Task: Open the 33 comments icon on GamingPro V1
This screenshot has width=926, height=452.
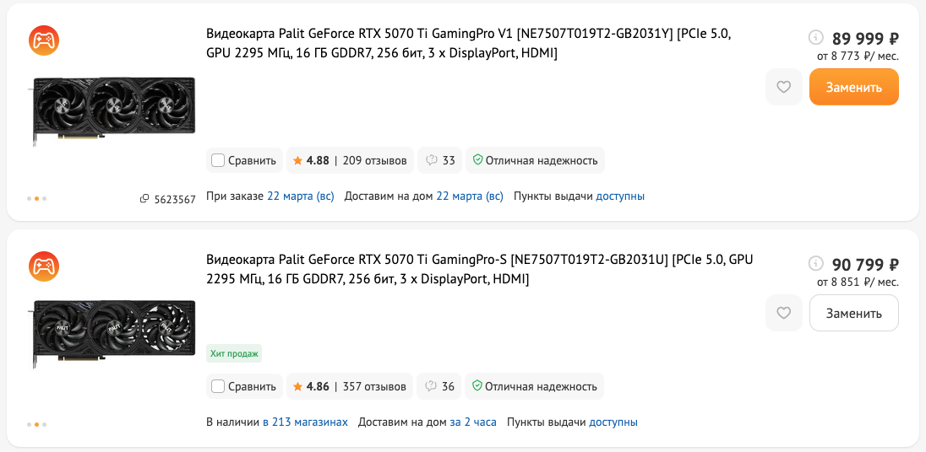Action: 431,160
